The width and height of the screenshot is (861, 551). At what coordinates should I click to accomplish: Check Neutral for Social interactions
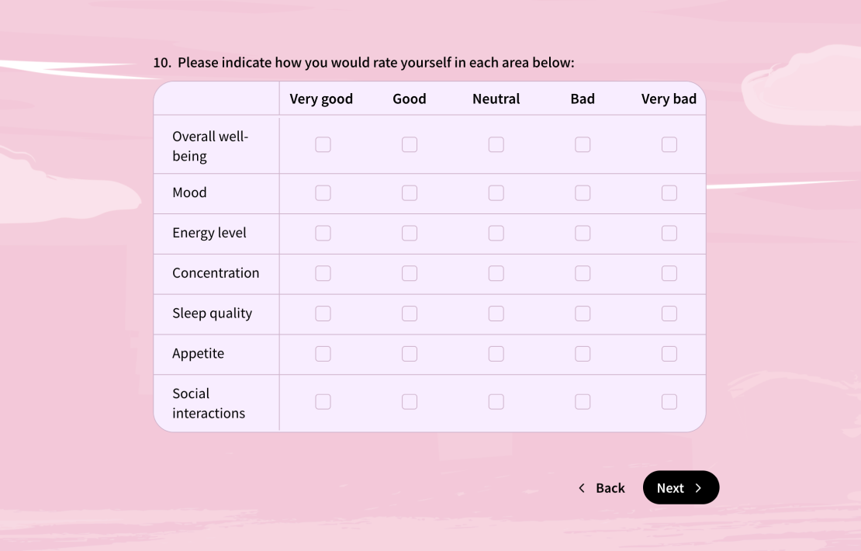click(x=496, y=401)
